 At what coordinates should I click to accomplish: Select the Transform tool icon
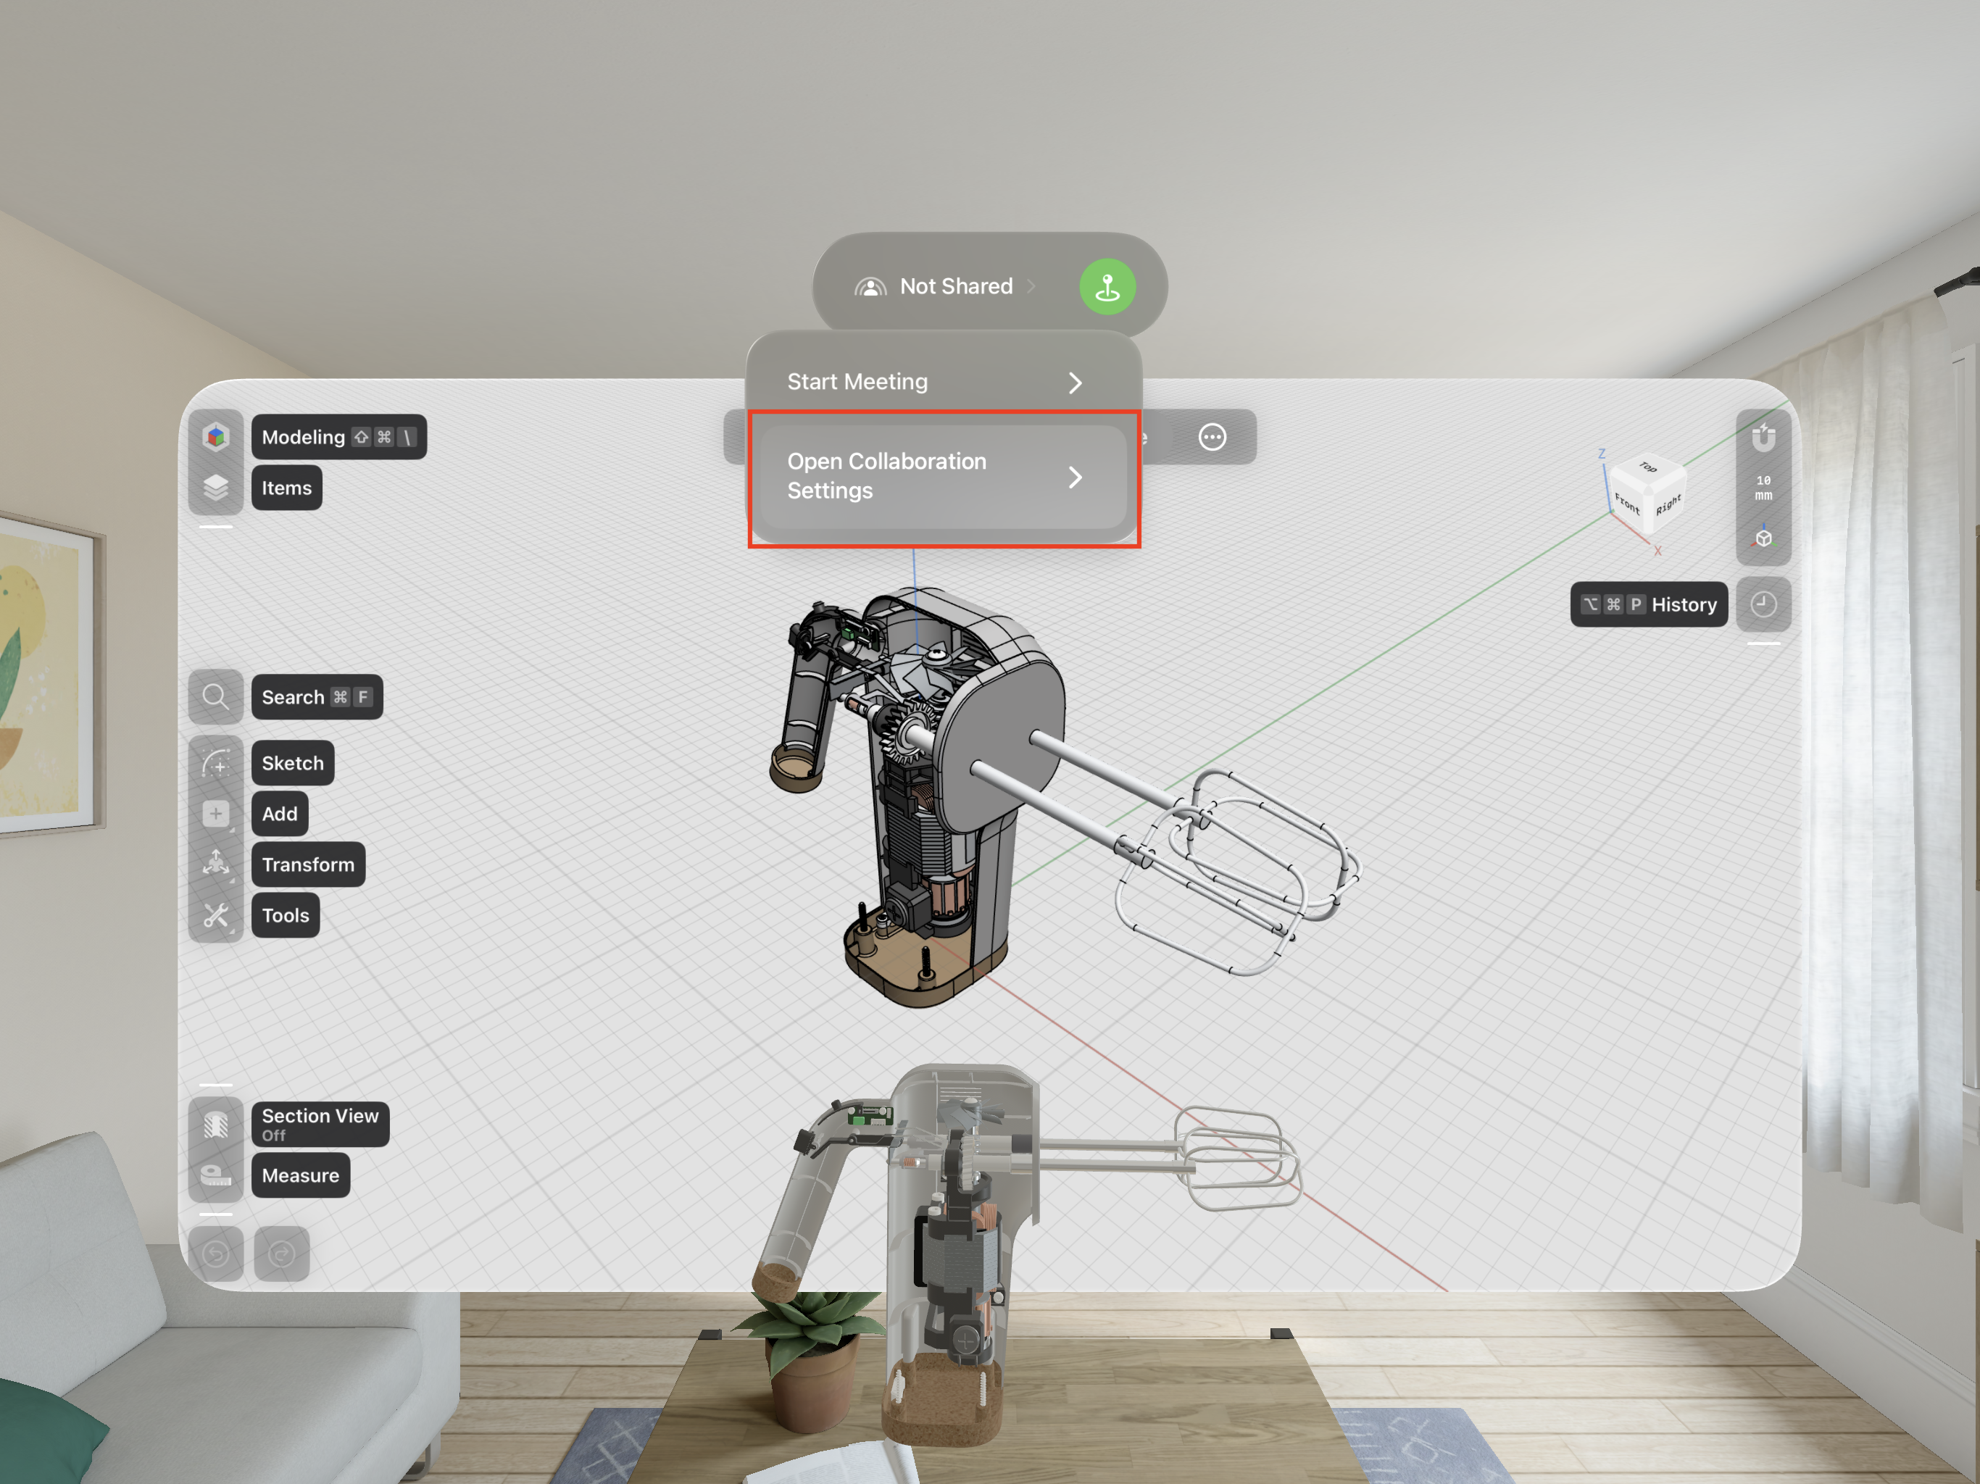click(x=216, y=864)
